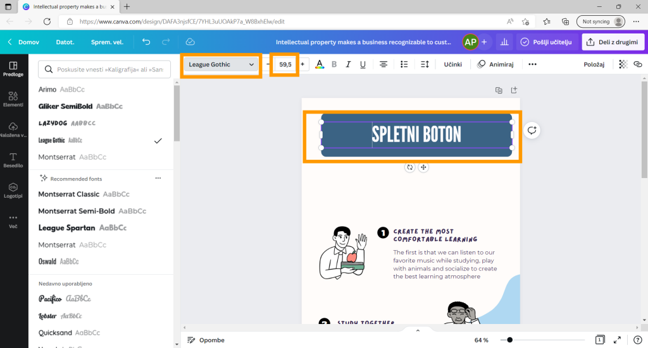Click the move handle below the text box
Viewport: 648px width, 348px height.
[423, 167]
